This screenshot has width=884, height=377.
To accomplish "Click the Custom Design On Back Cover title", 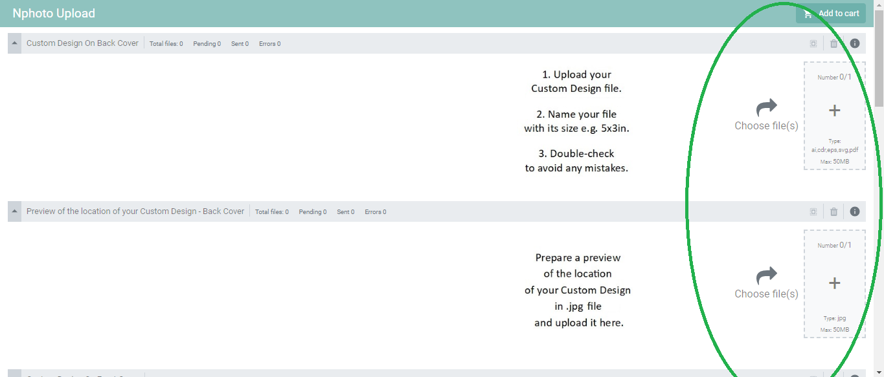I will tap(82, 43).
